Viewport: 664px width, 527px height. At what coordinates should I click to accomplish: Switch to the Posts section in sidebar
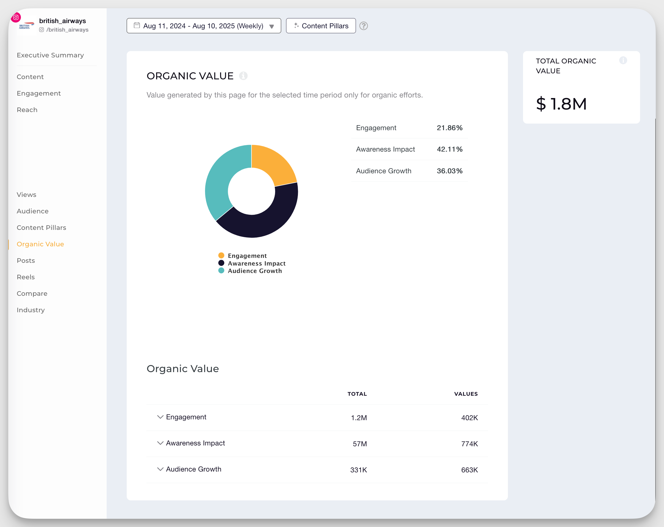click(26, 260)
